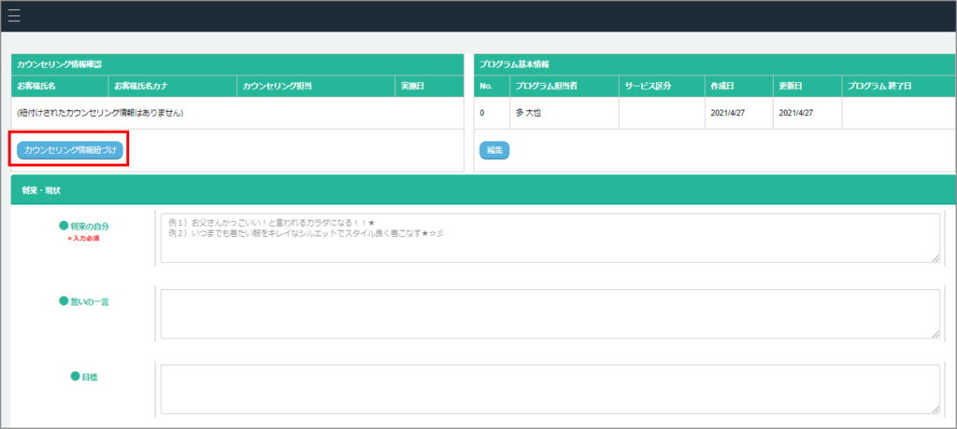The height and width of the screenshot is (429, 957).
Task: Click the green circle beside 目標 label
Action: pyautogui.click(x=76, y=376)
